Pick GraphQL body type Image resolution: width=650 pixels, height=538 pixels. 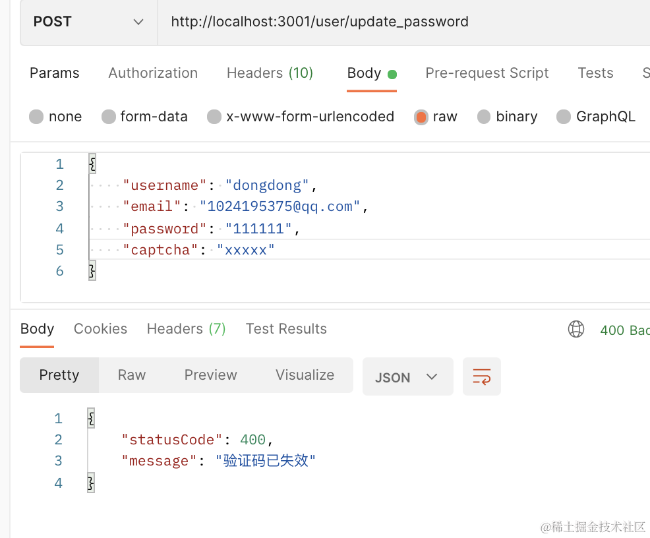click(x=564, y=117)
